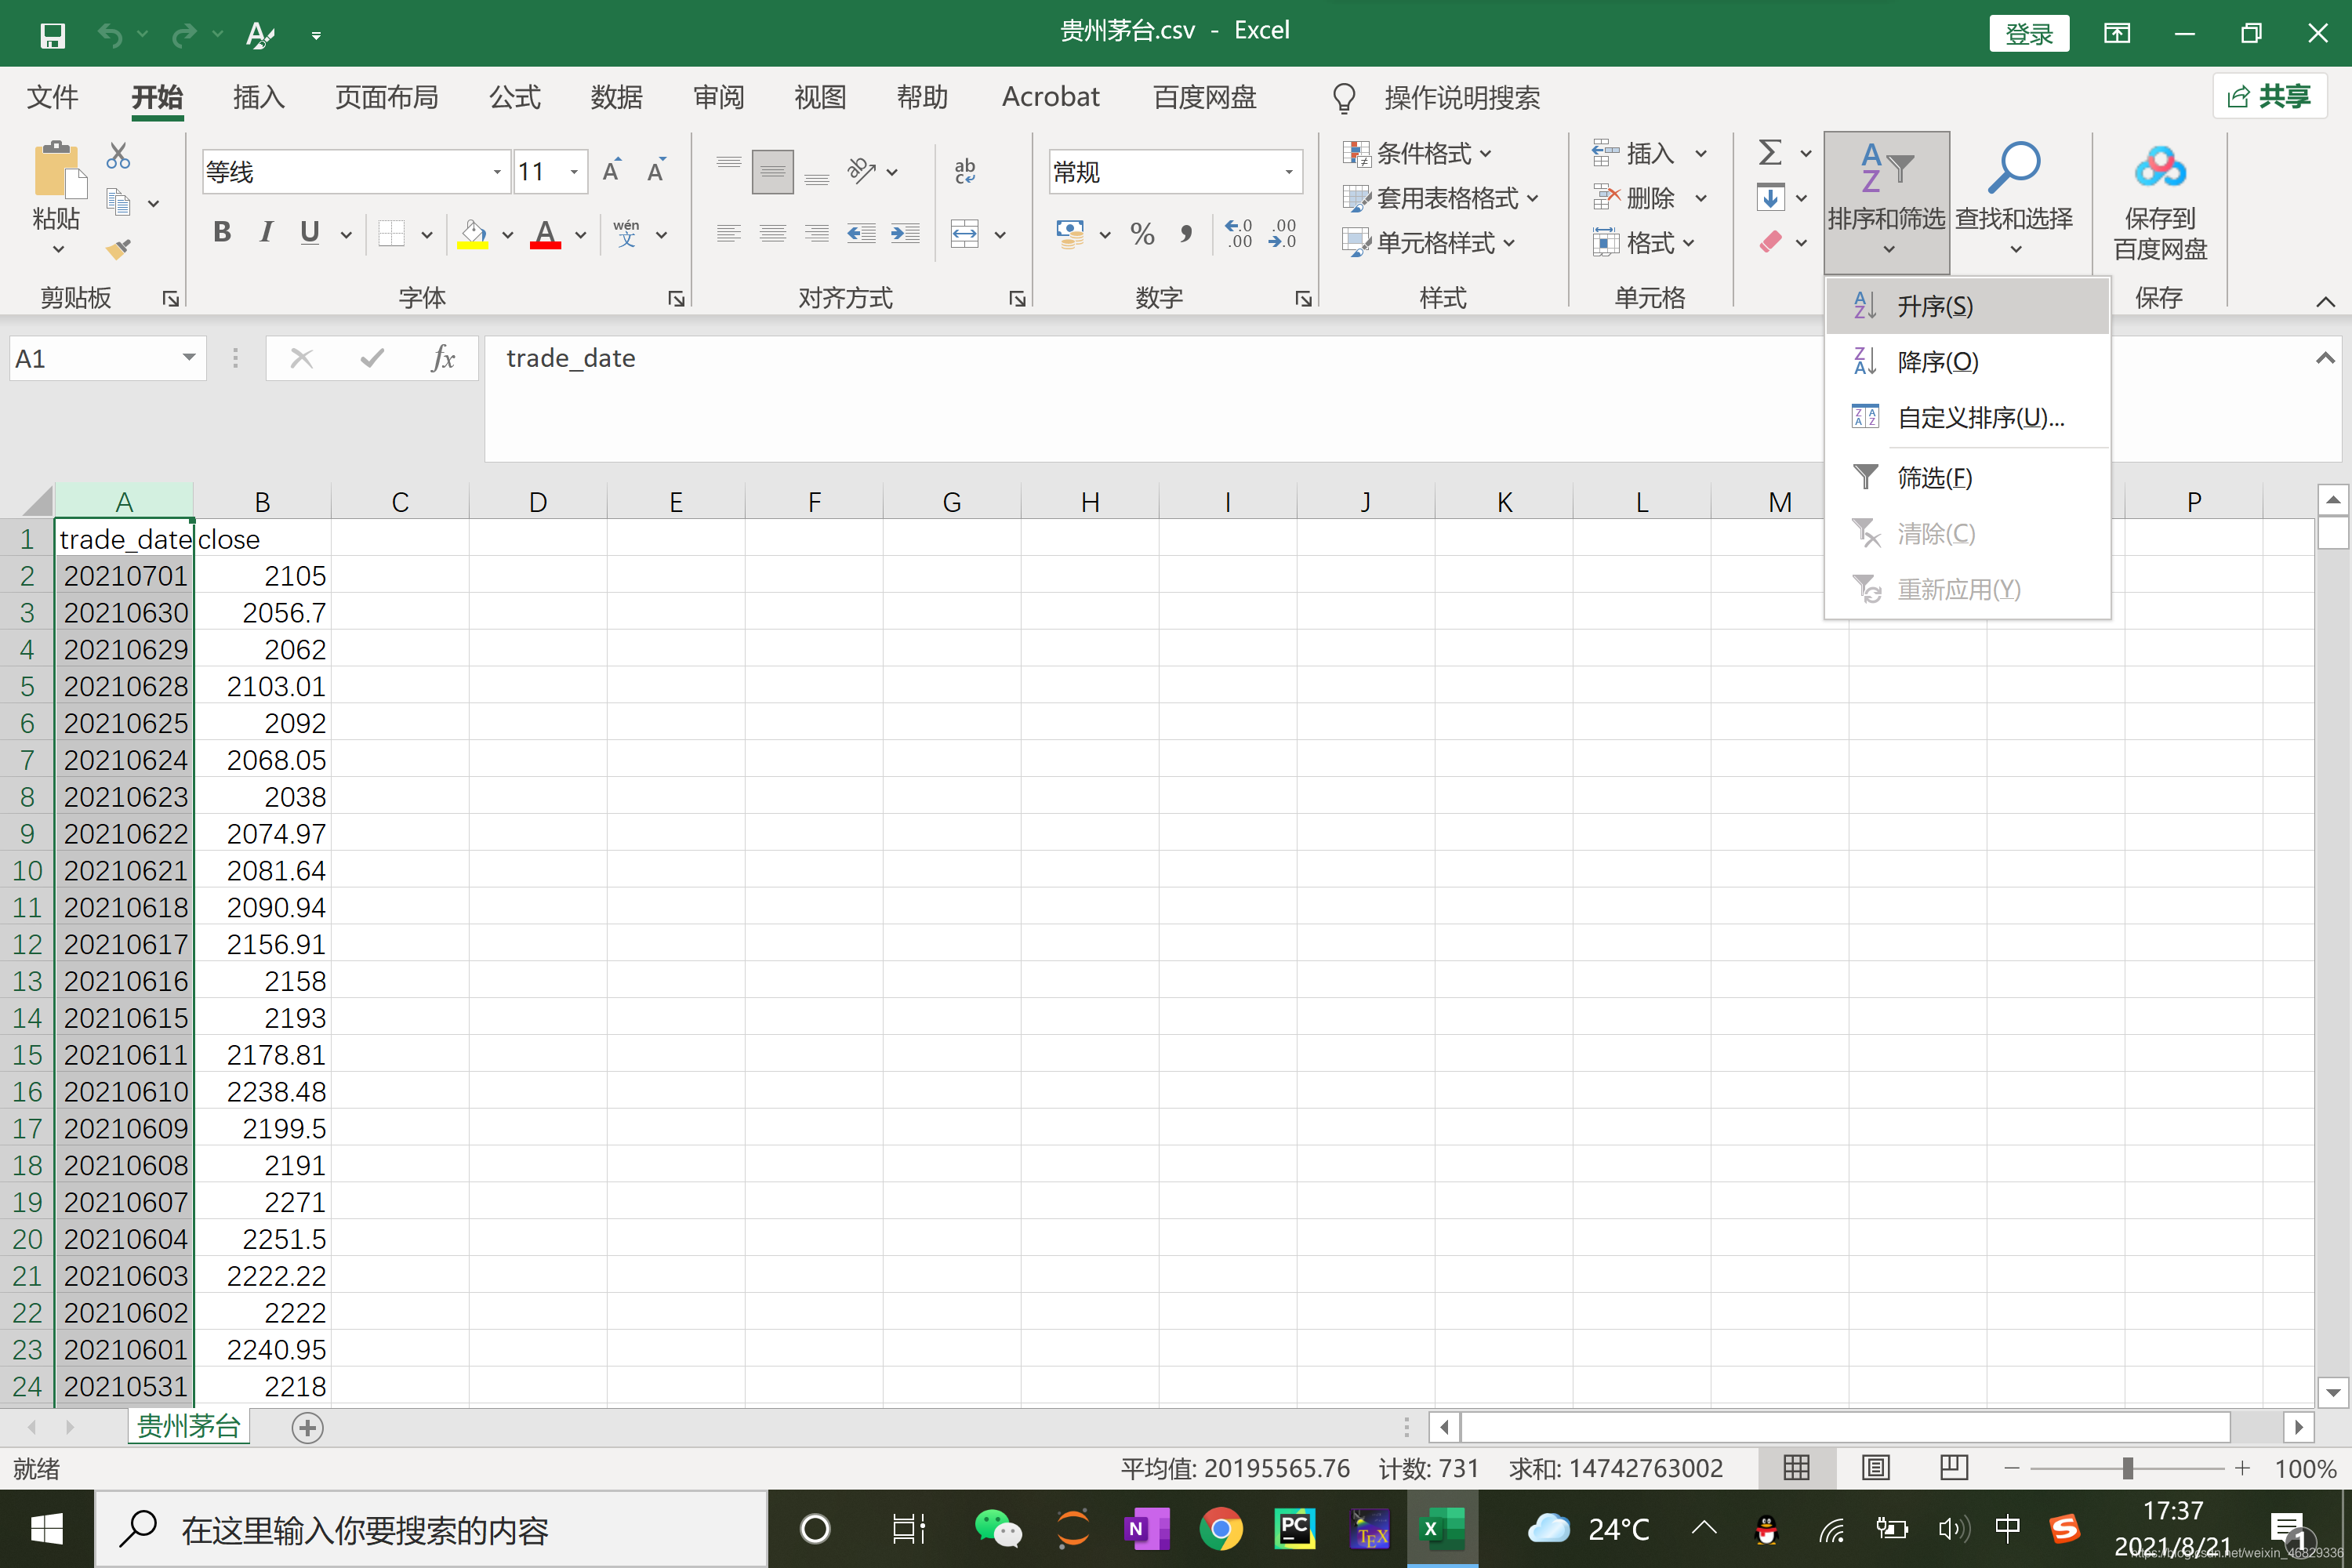This screenshot has width=2352, height=1568.
Task: Click the wrap text icon
Action: point(964,171)
